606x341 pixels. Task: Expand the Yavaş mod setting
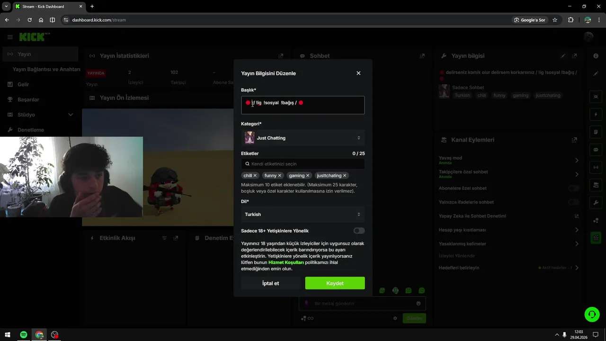(577, 161)
